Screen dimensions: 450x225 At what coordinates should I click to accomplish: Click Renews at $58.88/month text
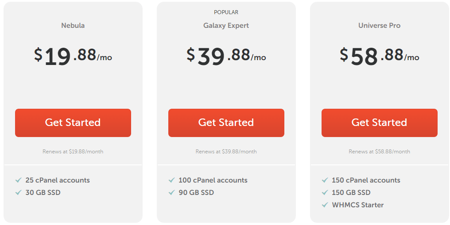[x=380, y=152]
